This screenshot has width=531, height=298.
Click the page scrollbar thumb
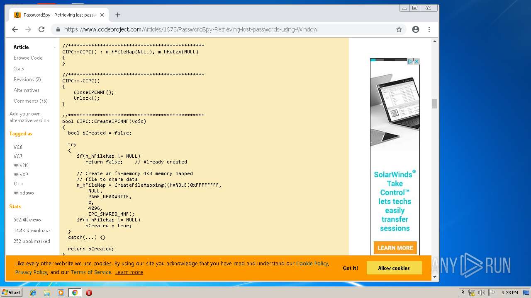pyautogui.click(x=435, y=103)
